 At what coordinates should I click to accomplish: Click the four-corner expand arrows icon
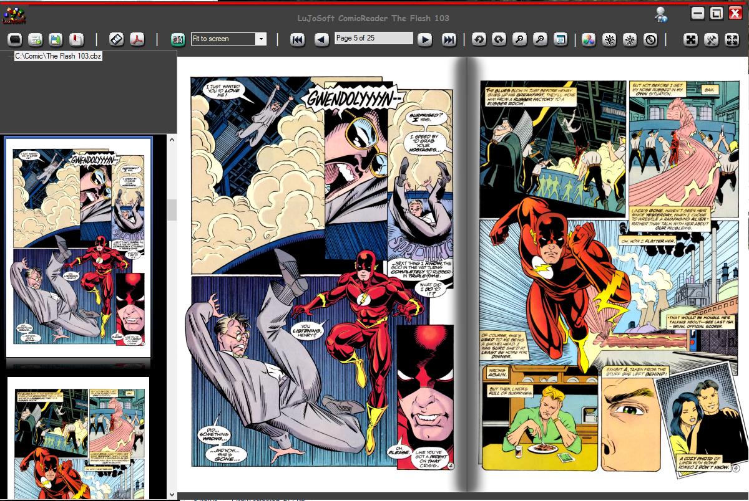pos(732,39)
